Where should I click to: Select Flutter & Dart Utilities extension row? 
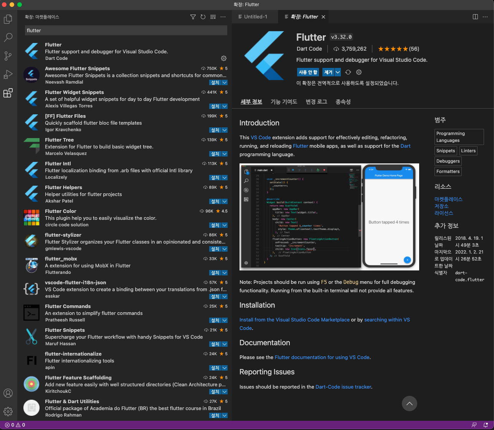[x=125, y=408]
